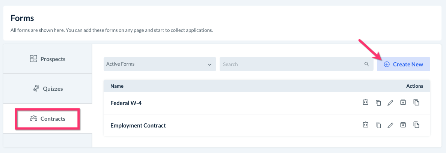446x153 pixels.
Task: Click the copy icon for Employment Contract
Action: [x=378, y=125]
